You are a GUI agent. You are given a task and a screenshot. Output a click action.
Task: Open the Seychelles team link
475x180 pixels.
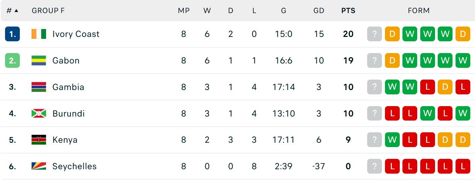[75, 166]
